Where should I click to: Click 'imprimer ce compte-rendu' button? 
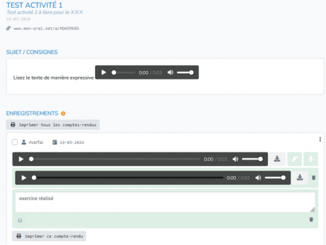click(49, 236)
